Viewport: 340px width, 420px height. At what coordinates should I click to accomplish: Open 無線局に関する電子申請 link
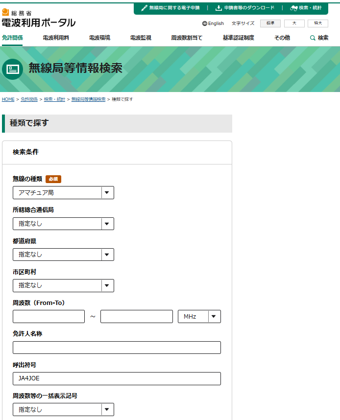pos(174,8)
